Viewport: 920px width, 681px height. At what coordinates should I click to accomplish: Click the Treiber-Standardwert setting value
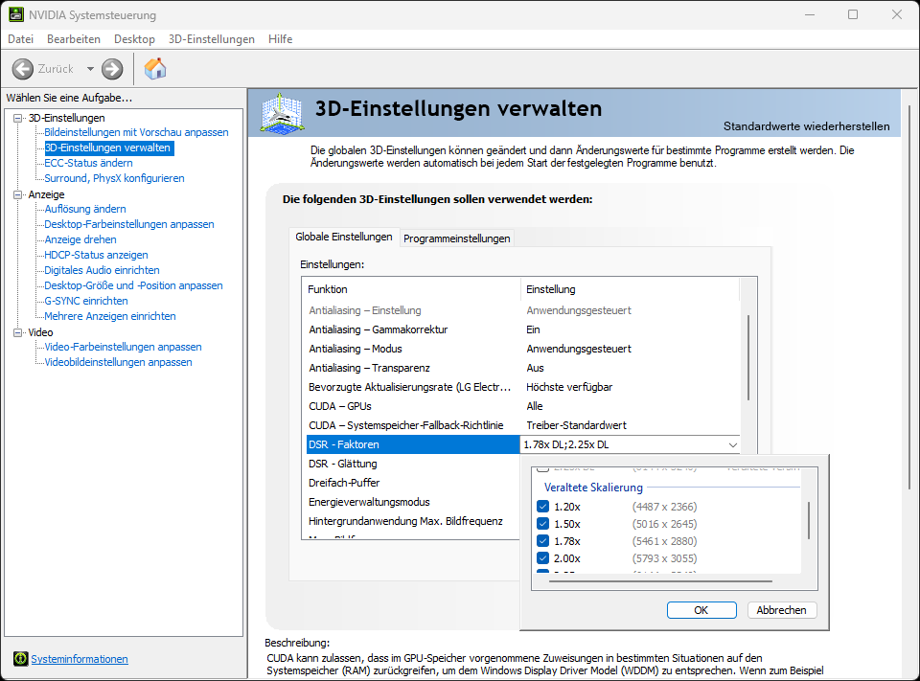(576, 425)
